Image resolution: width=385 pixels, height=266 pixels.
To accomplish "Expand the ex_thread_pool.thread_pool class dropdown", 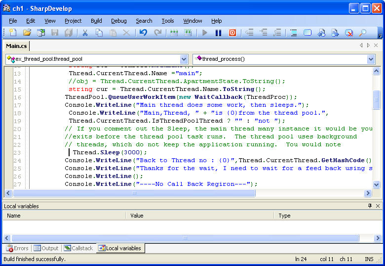I will [x=184, y=59].
